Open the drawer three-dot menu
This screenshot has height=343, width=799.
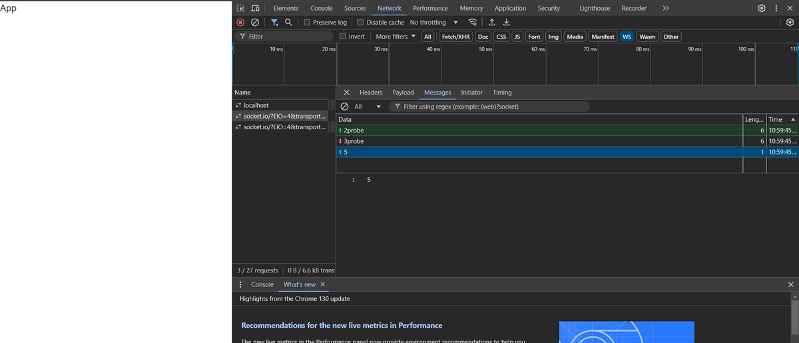click(x=240, y=284)
